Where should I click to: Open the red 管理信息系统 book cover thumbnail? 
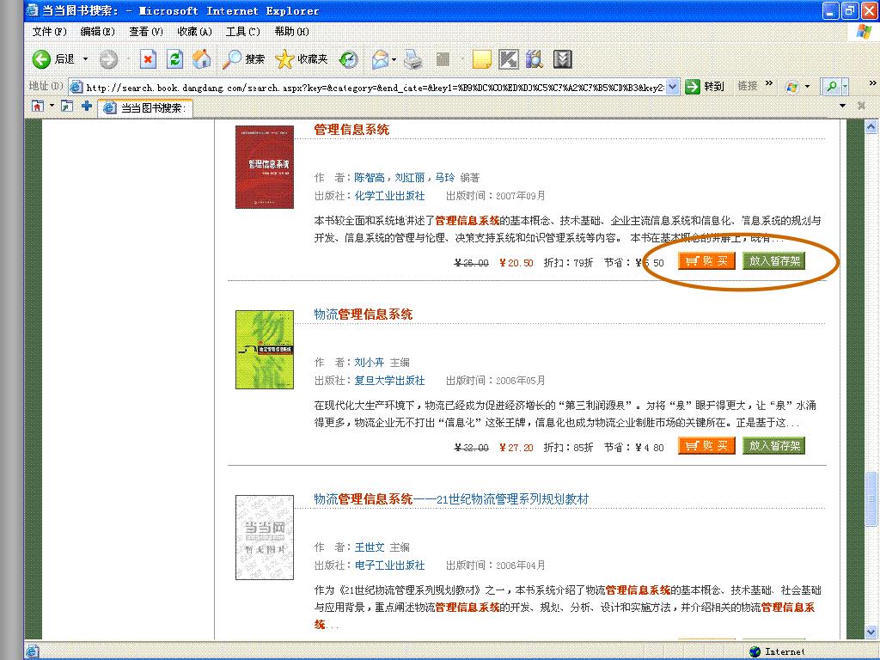pos(265,167)
